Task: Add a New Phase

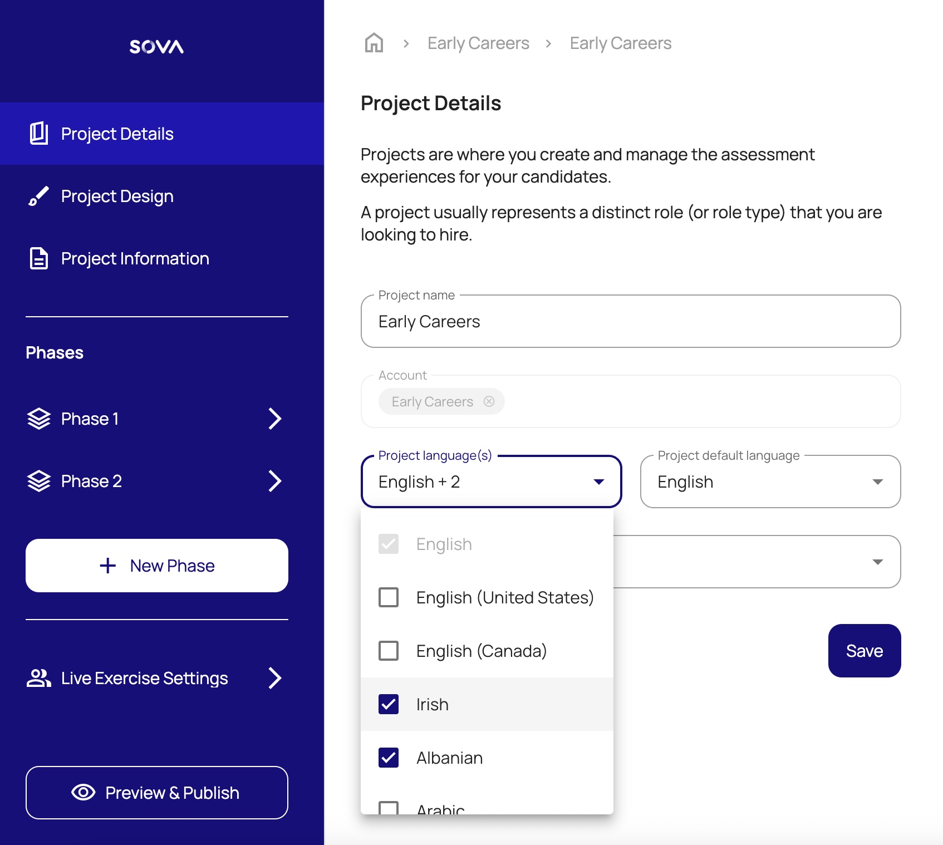Action: point(157,566)
